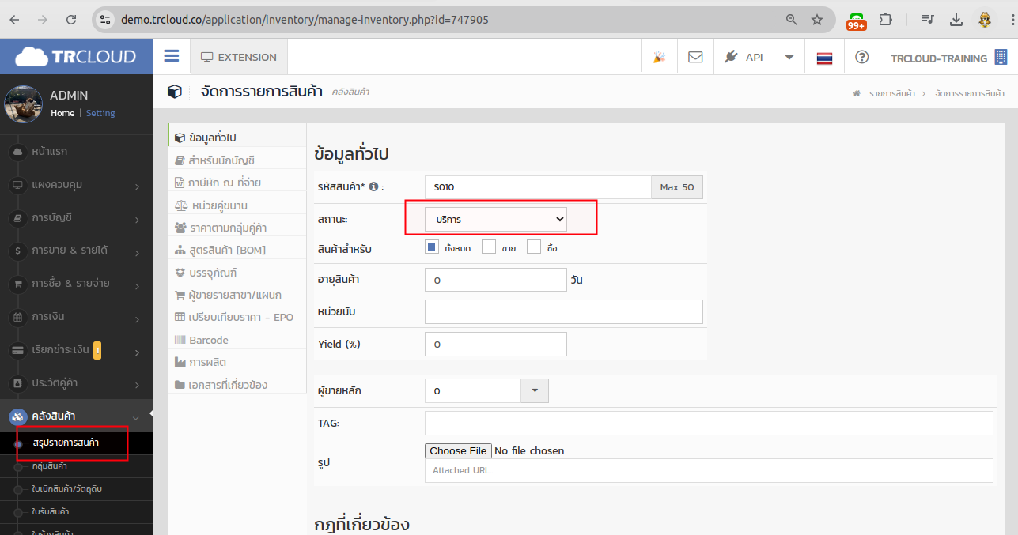Switch to หน่วยคู่ขนาน tab
Viewport: 1018px width, 535px height.
pos(237,205)
